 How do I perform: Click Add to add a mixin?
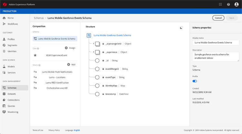(x=71, y=64)
